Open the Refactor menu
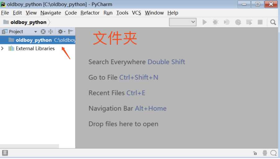This screenshot has height=159, width=280. pos(90,13)
